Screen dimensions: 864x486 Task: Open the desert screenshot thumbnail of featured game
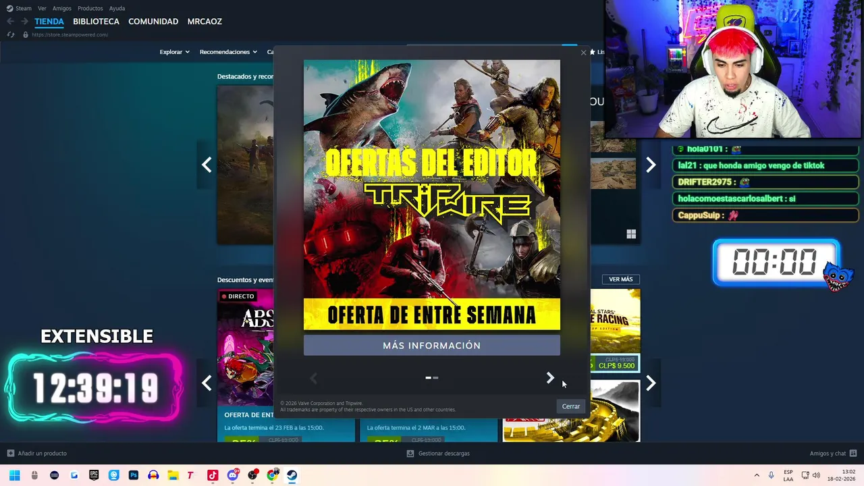[x=613, y=173]
